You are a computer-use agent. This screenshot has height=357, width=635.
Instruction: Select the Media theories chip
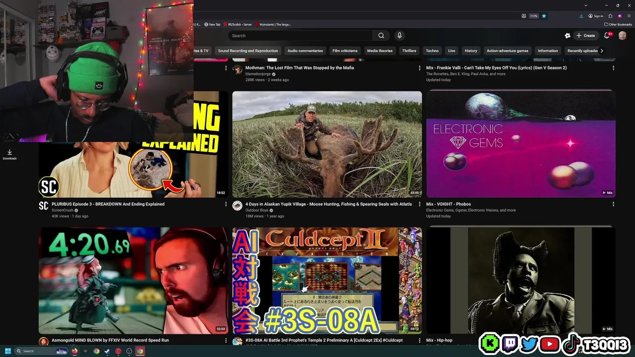380,51
